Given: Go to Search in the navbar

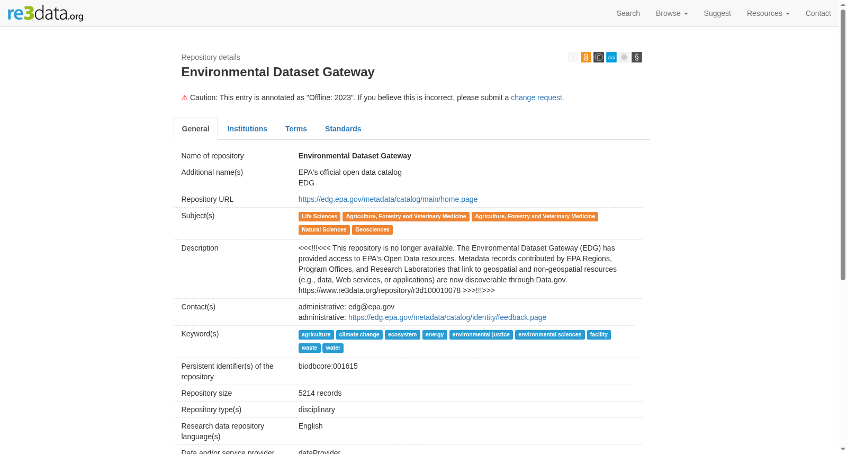Looking at the screenshot, I should (628, 13).
